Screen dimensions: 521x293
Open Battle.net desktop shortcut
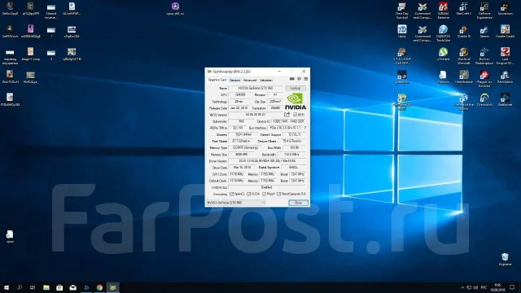[505, 99]
